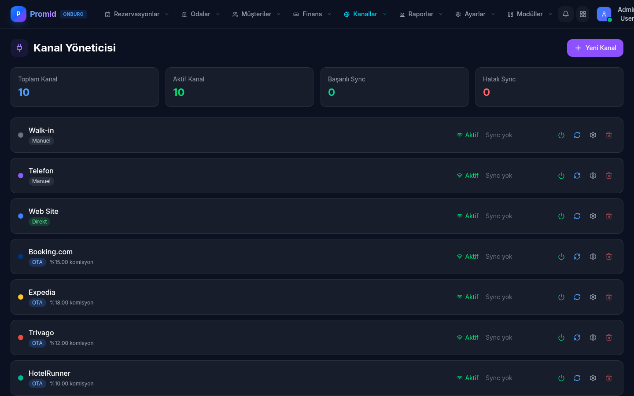Click the Promid logo icon
This screenshot has height=396, width=634.
coord(18,14)
